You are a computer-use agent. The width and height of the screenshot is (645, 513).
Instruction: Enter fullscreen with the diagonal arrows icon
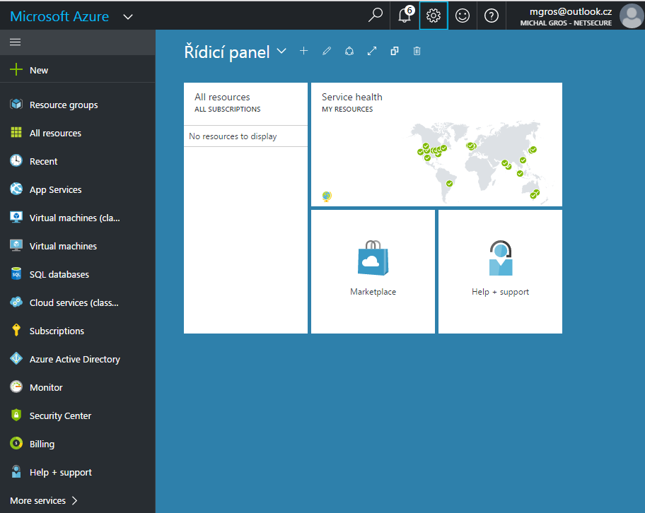click(x=371, y=50)
